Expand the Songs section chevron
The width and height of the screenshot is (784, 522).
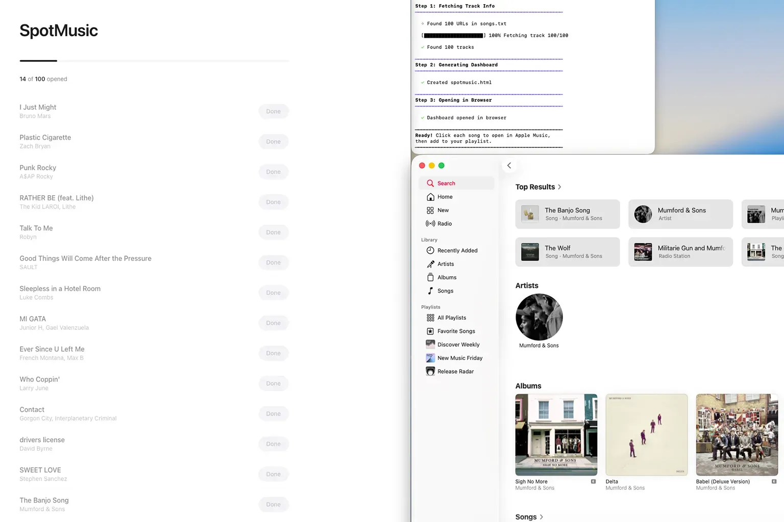click(541, 517)
